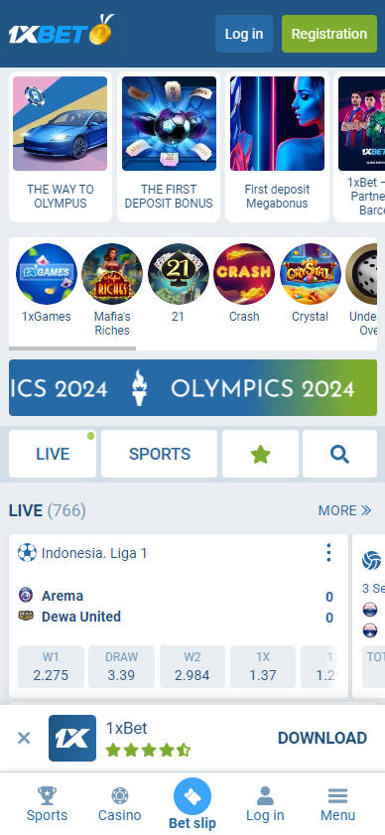
Task: Open the 1xGames round icon
Action: click(47, 274)
